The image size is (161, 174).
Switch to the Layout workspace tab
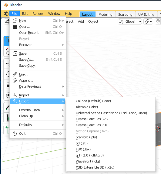pyautogui.click(x=88, y=14)
